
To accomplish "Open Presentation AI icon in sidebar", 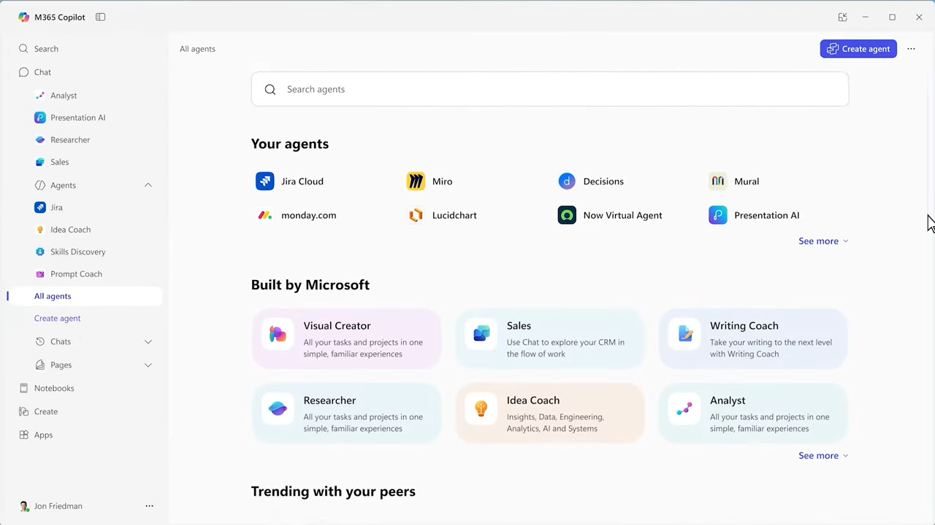I will click(x=40, y=117).
